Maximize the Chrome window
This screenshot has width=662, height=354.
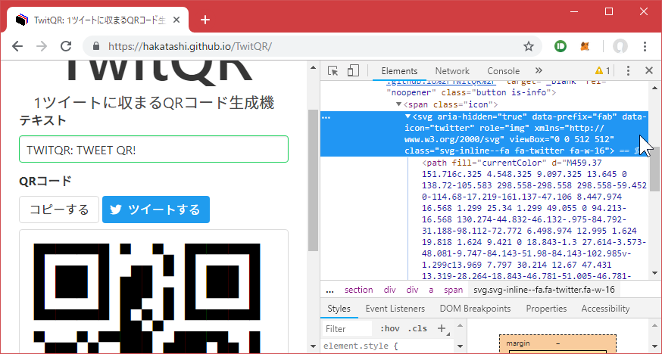(609, 11)
